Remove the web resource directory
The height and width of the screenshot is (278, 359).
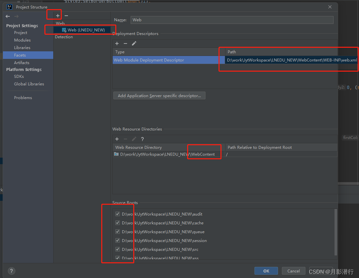click(125, 139)
